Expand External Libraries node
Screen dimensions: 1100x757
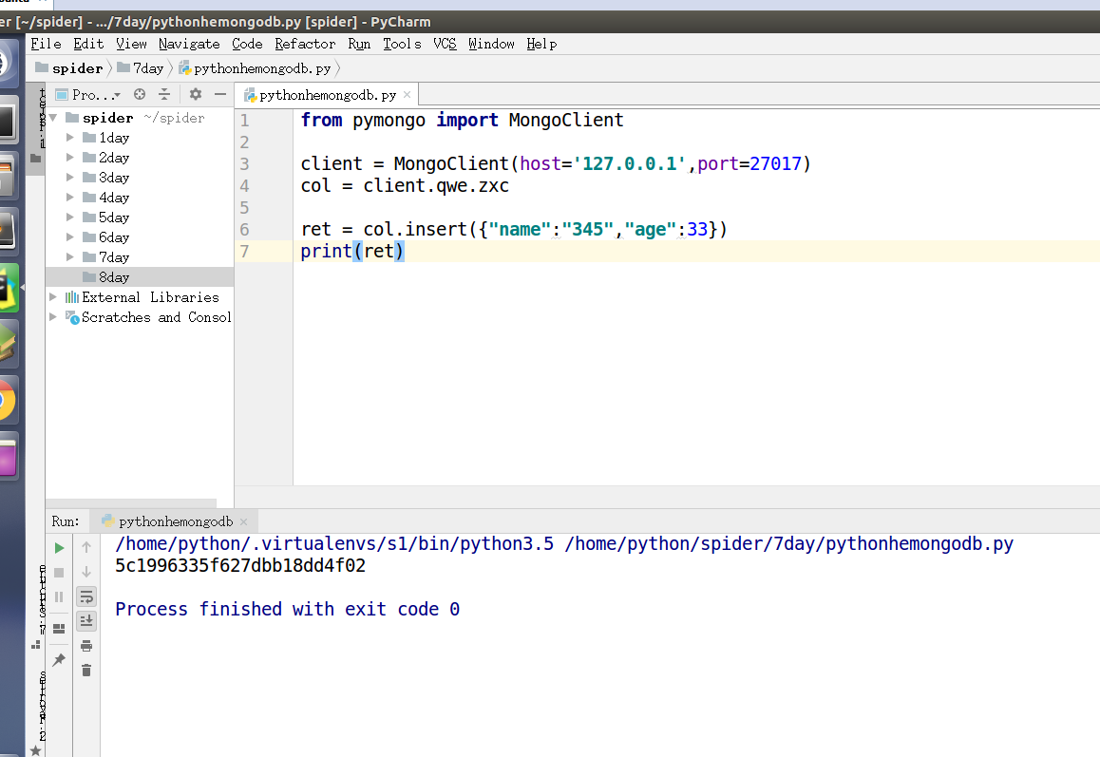coord(53,296)
